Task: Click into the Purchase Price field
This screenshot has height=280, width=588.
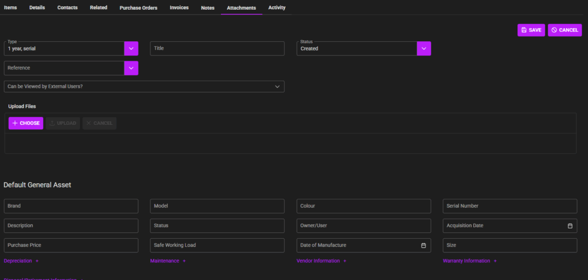Action: (x=71, y=245)
